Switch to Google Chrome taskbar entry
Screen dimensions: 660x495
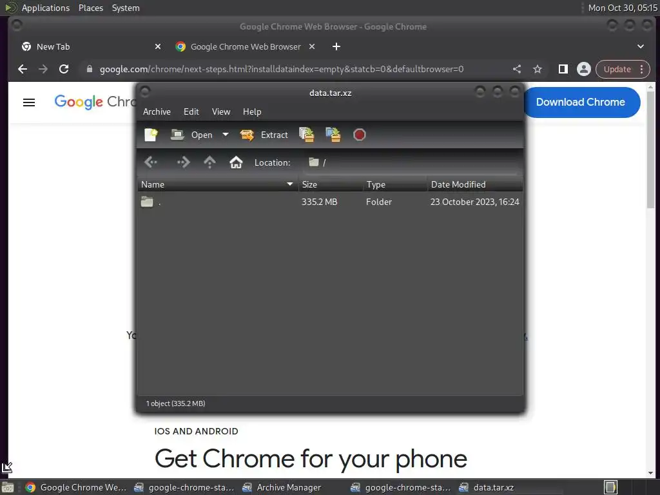pyautogui.click(x=76, y=487)
